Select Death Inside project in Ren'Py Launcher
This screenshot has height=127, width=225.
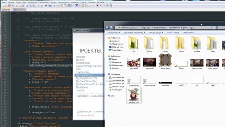[83, 63]
